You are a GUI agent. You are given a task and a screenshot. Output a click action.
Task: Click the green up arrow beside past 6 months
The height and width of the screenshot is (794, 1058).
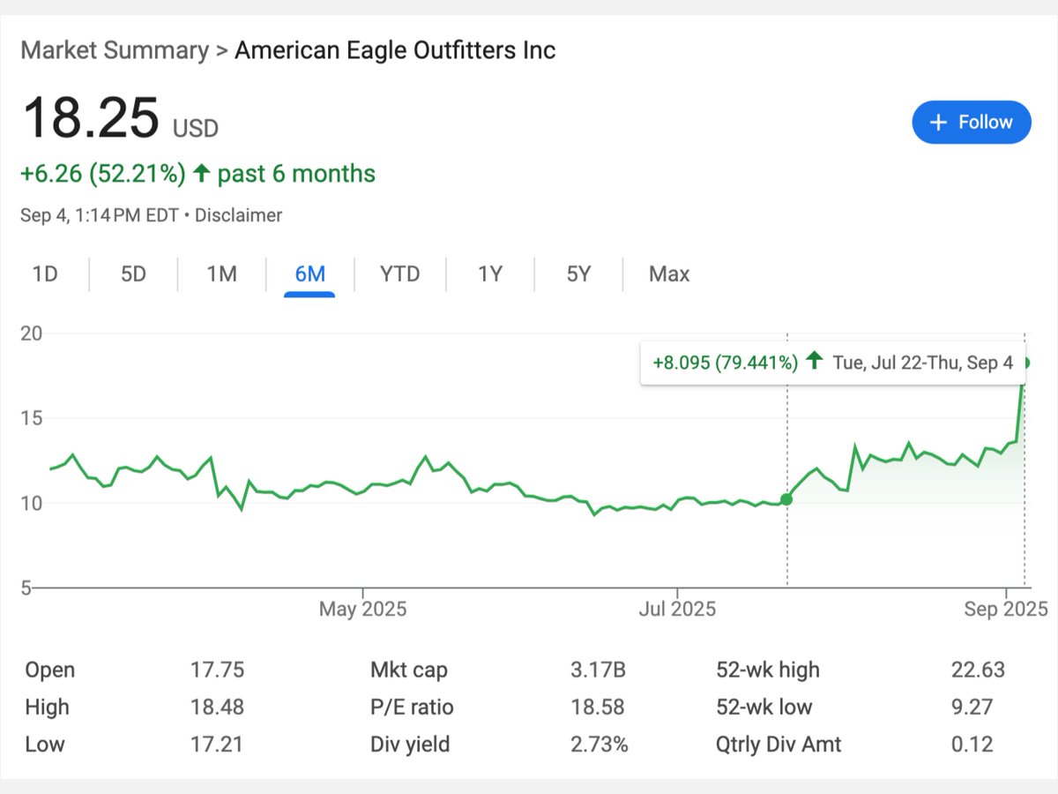pyautogui.click(x=201, y=174)
